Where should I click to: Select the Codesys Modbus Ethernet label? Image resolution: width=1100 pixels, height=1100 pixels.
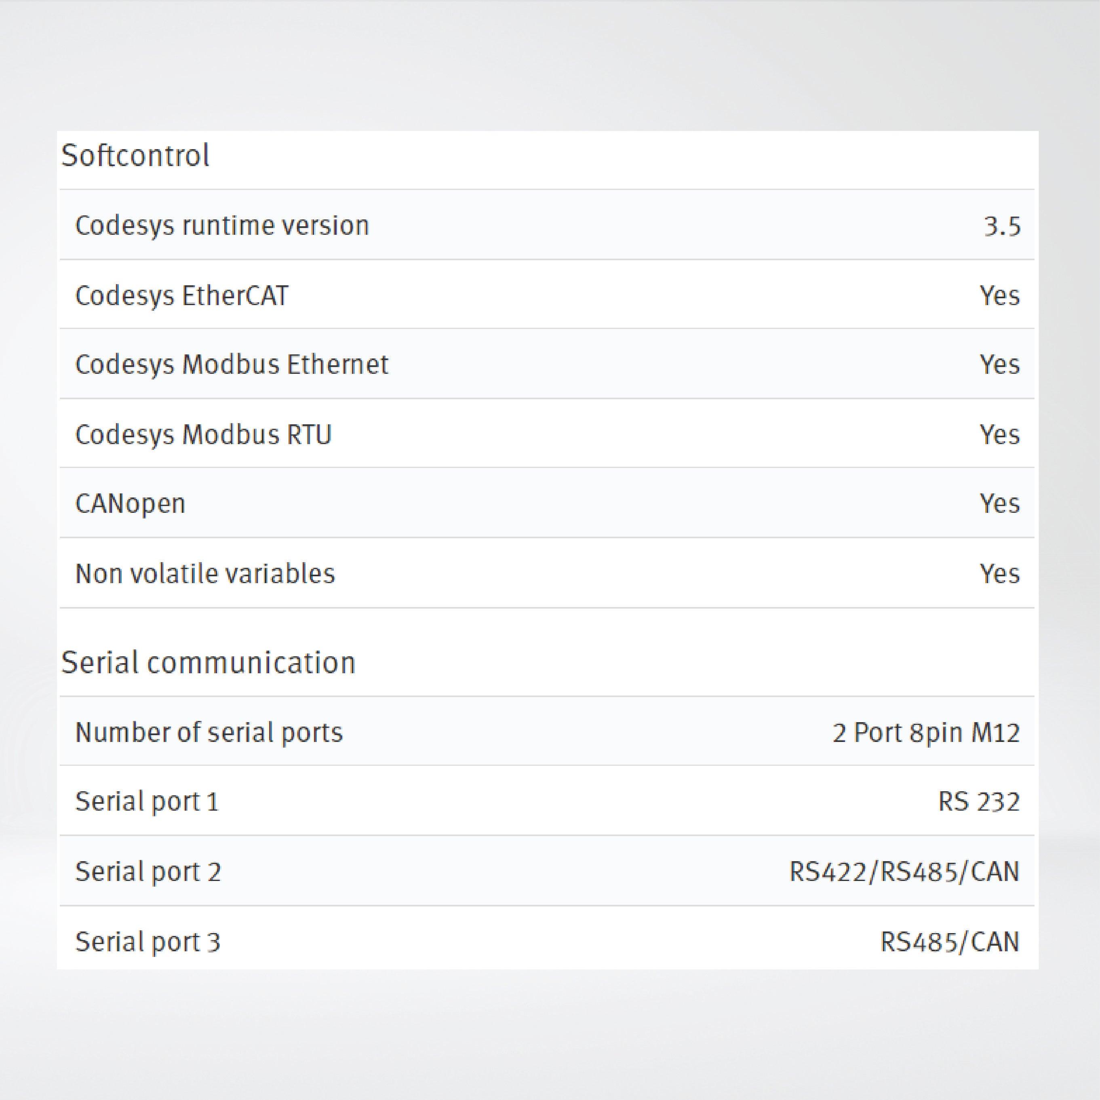(232, 365)
